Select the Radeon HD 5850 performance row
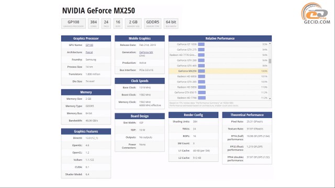Image resolution: width=335 pixels, height=188 pixels. [218, 87]
